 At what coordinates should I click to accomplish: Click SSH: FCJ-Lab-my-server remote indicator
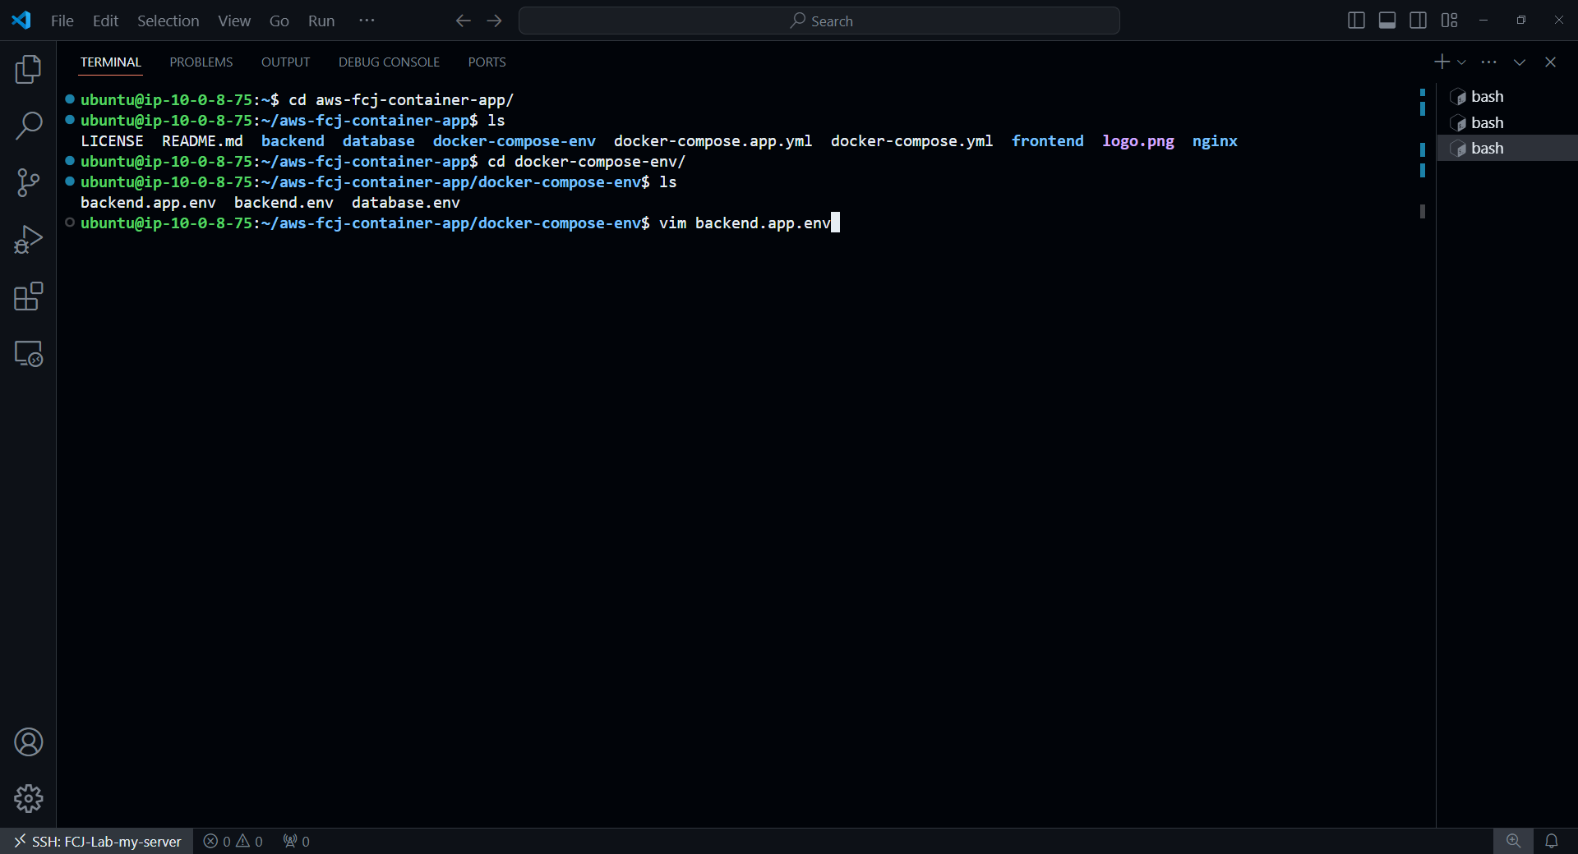(97, 842)
